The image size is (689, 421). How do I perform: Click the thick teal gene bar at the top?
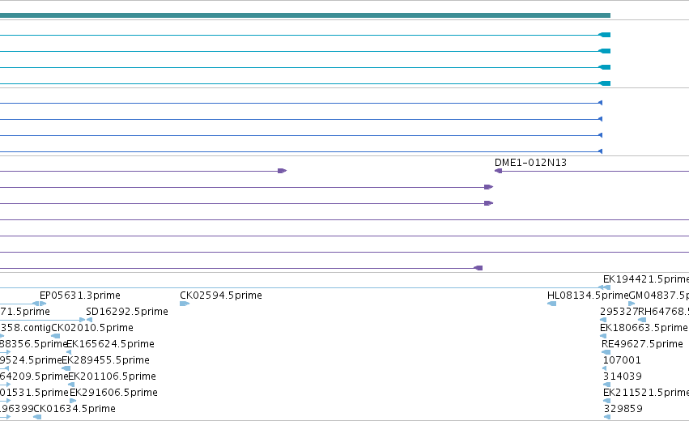(x=305, y=15)
